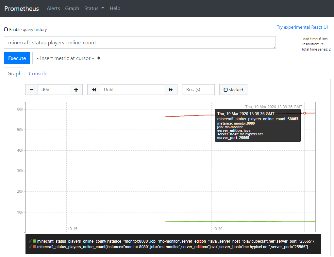Viewport: 334px width, 257px height.
Task: Open insert metric at cursor dropdown
Action: (68, 58)
